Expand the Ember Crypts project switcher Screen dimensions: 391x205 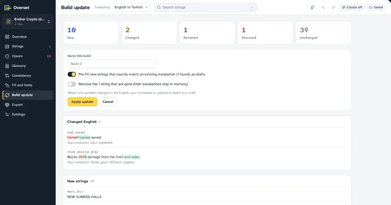tap(28, 21)
